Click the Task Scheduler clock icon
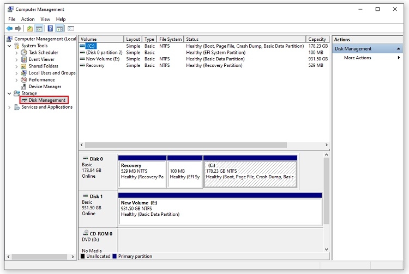 tap(24, 53)
